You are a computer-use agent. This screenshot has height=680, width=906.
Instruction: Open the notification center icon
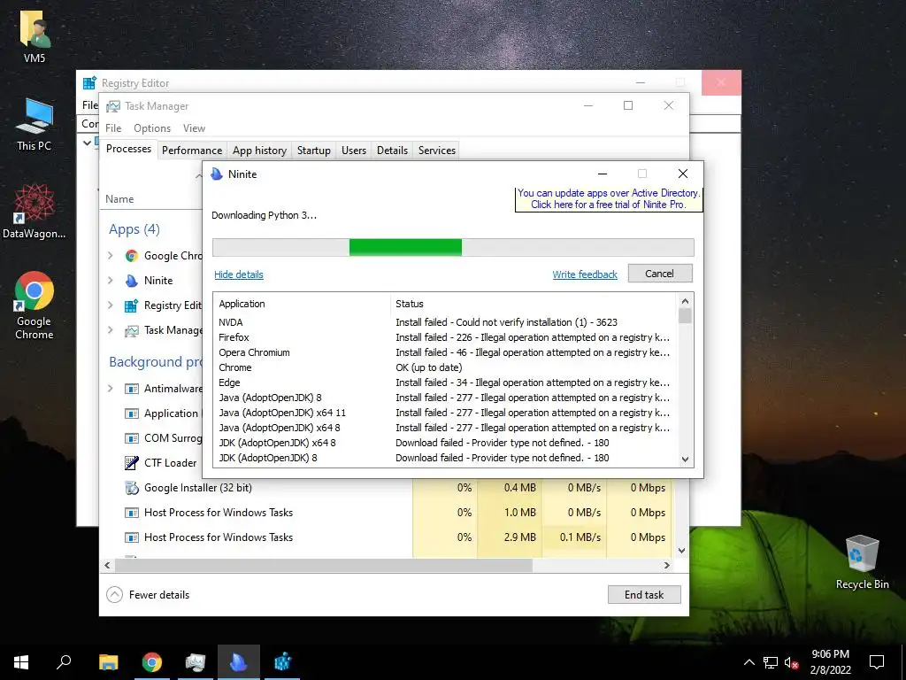877,662
